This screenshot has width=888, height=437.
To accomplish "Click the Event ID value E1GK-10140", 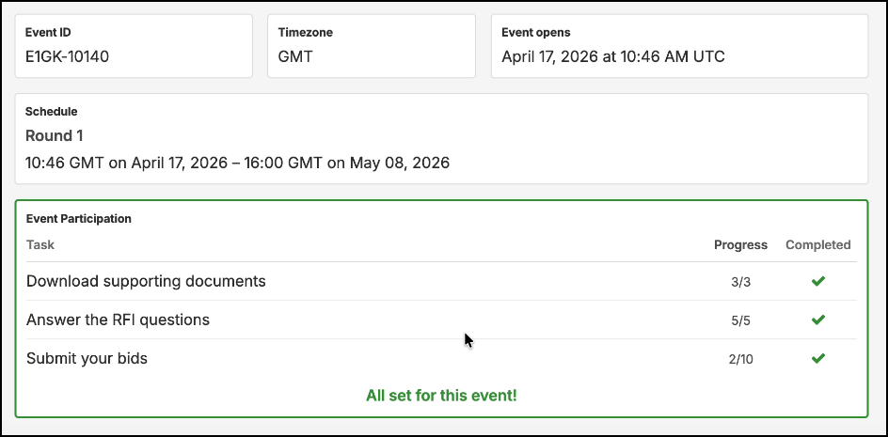I will click(68, 56).
